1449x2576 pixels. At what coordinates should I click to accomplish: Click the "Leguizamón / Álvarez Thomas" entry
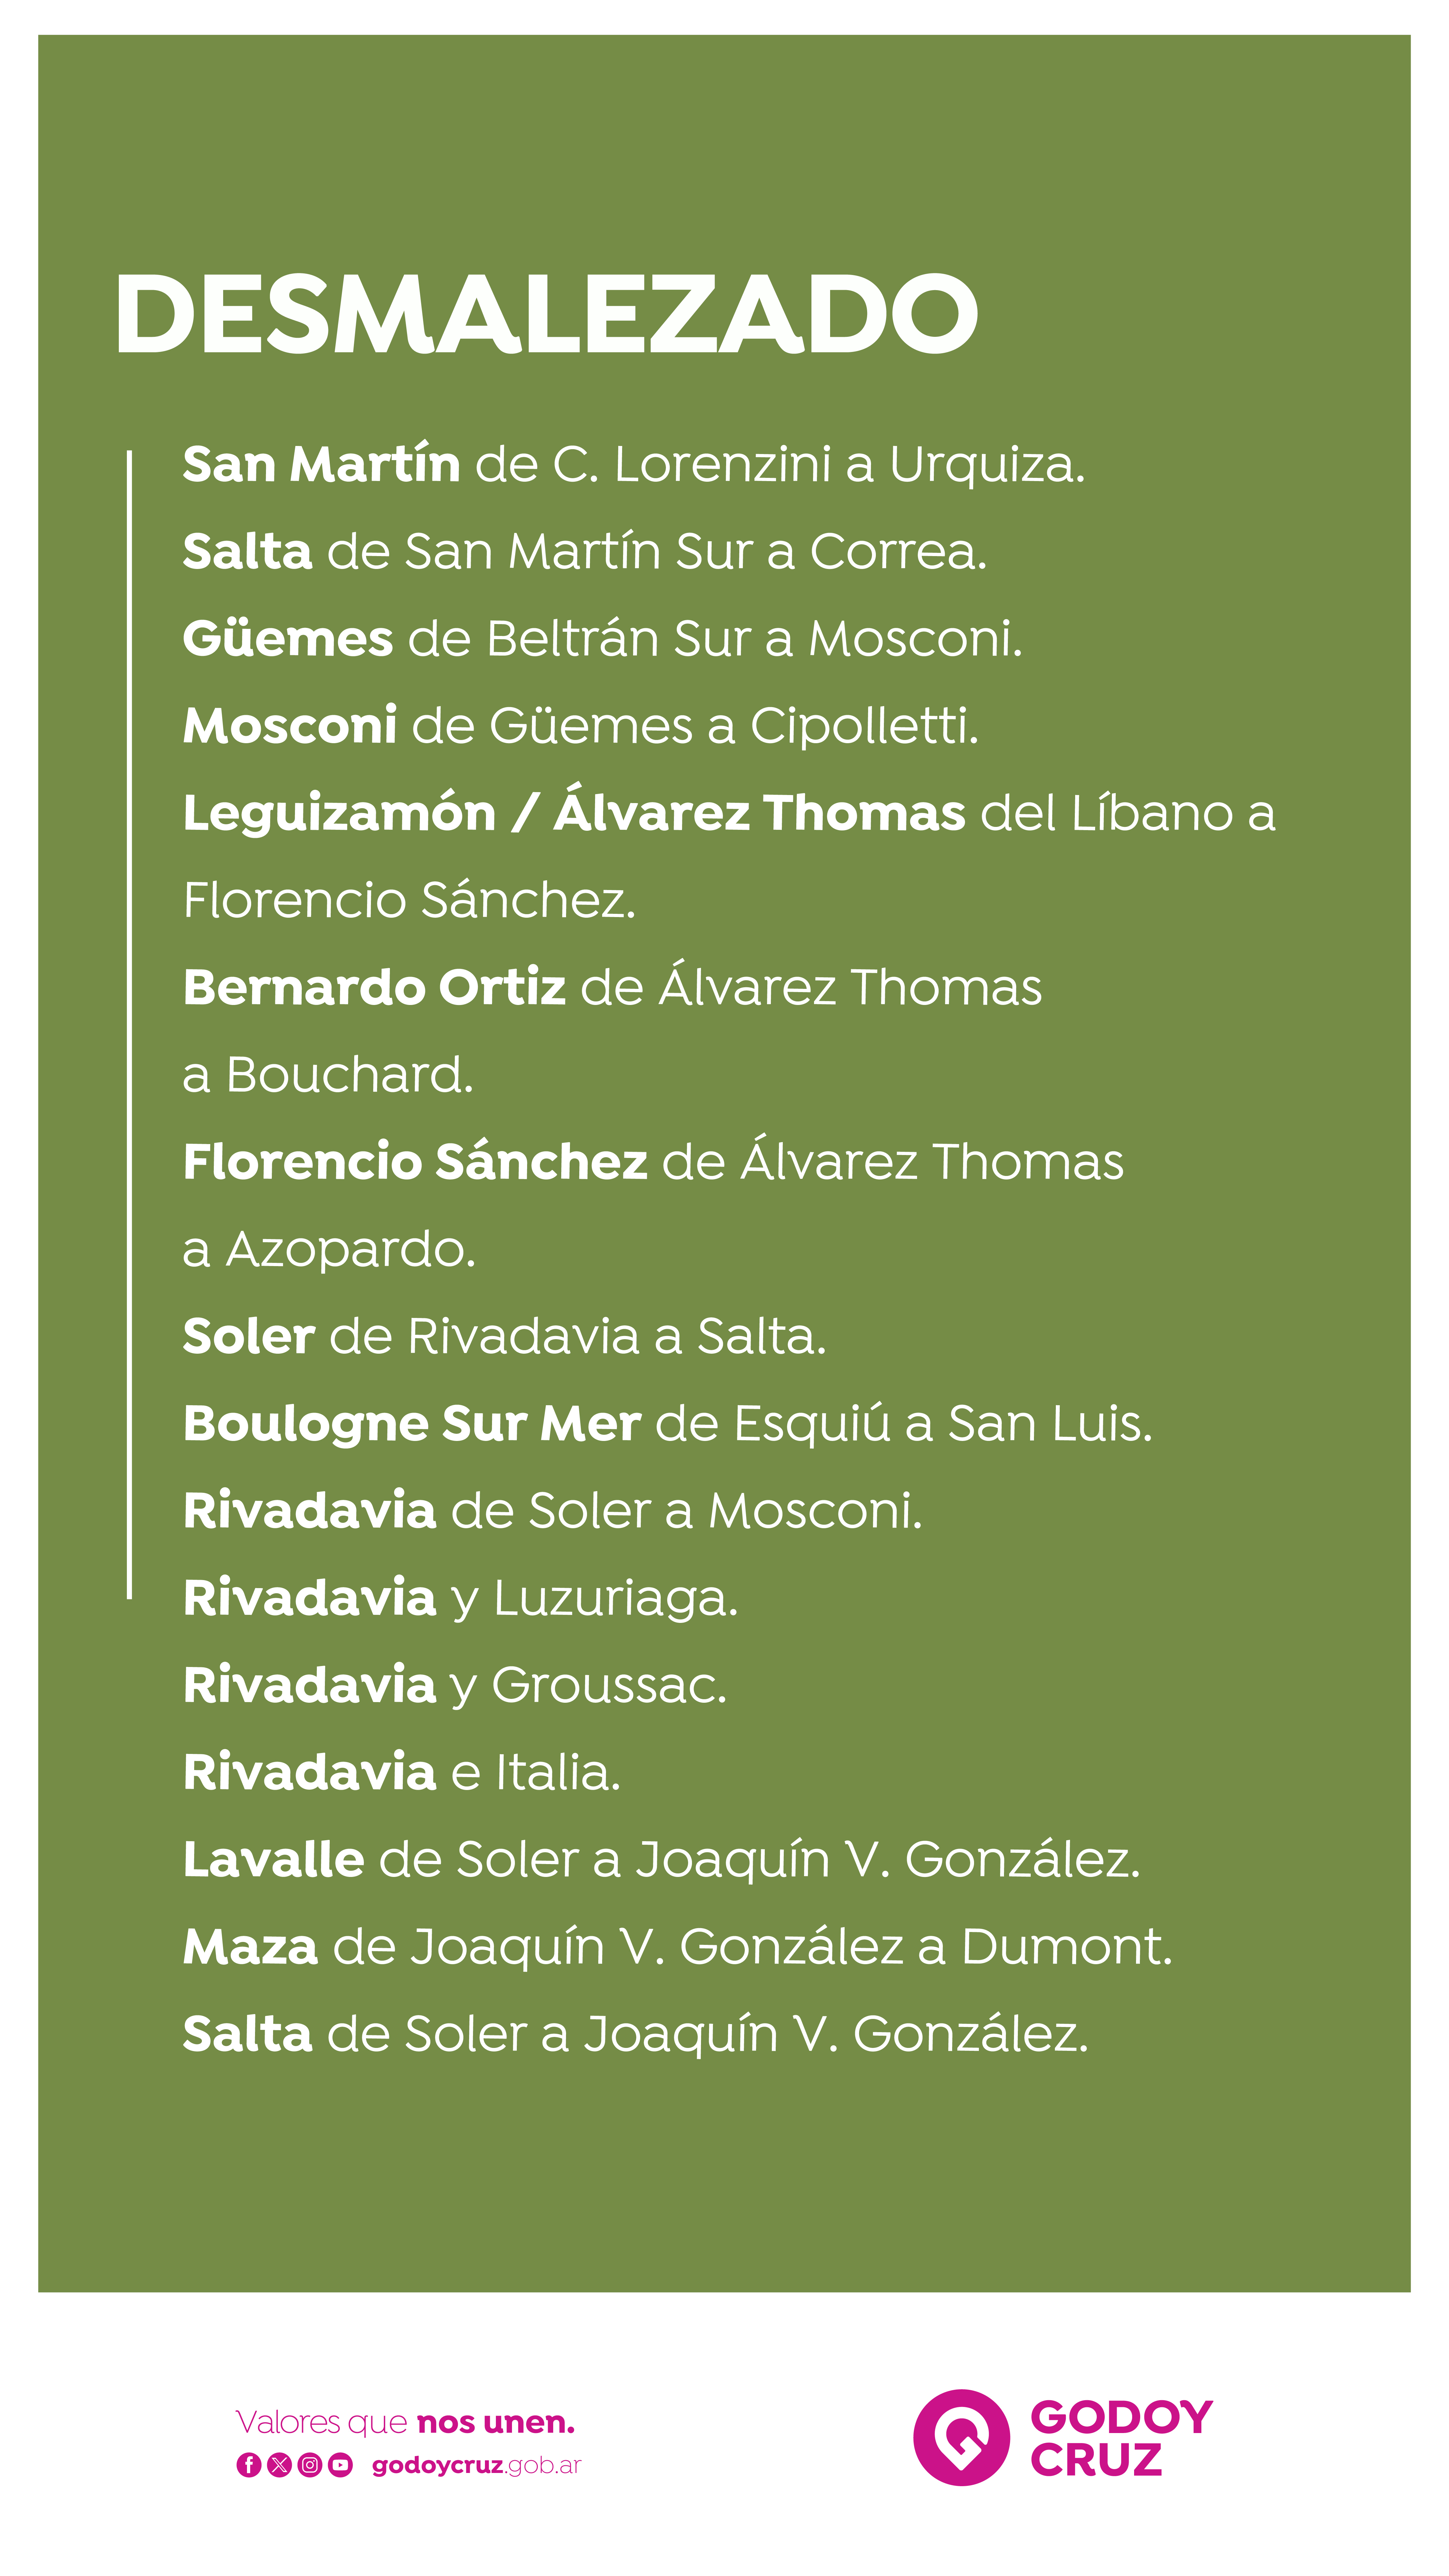[728, 813]
